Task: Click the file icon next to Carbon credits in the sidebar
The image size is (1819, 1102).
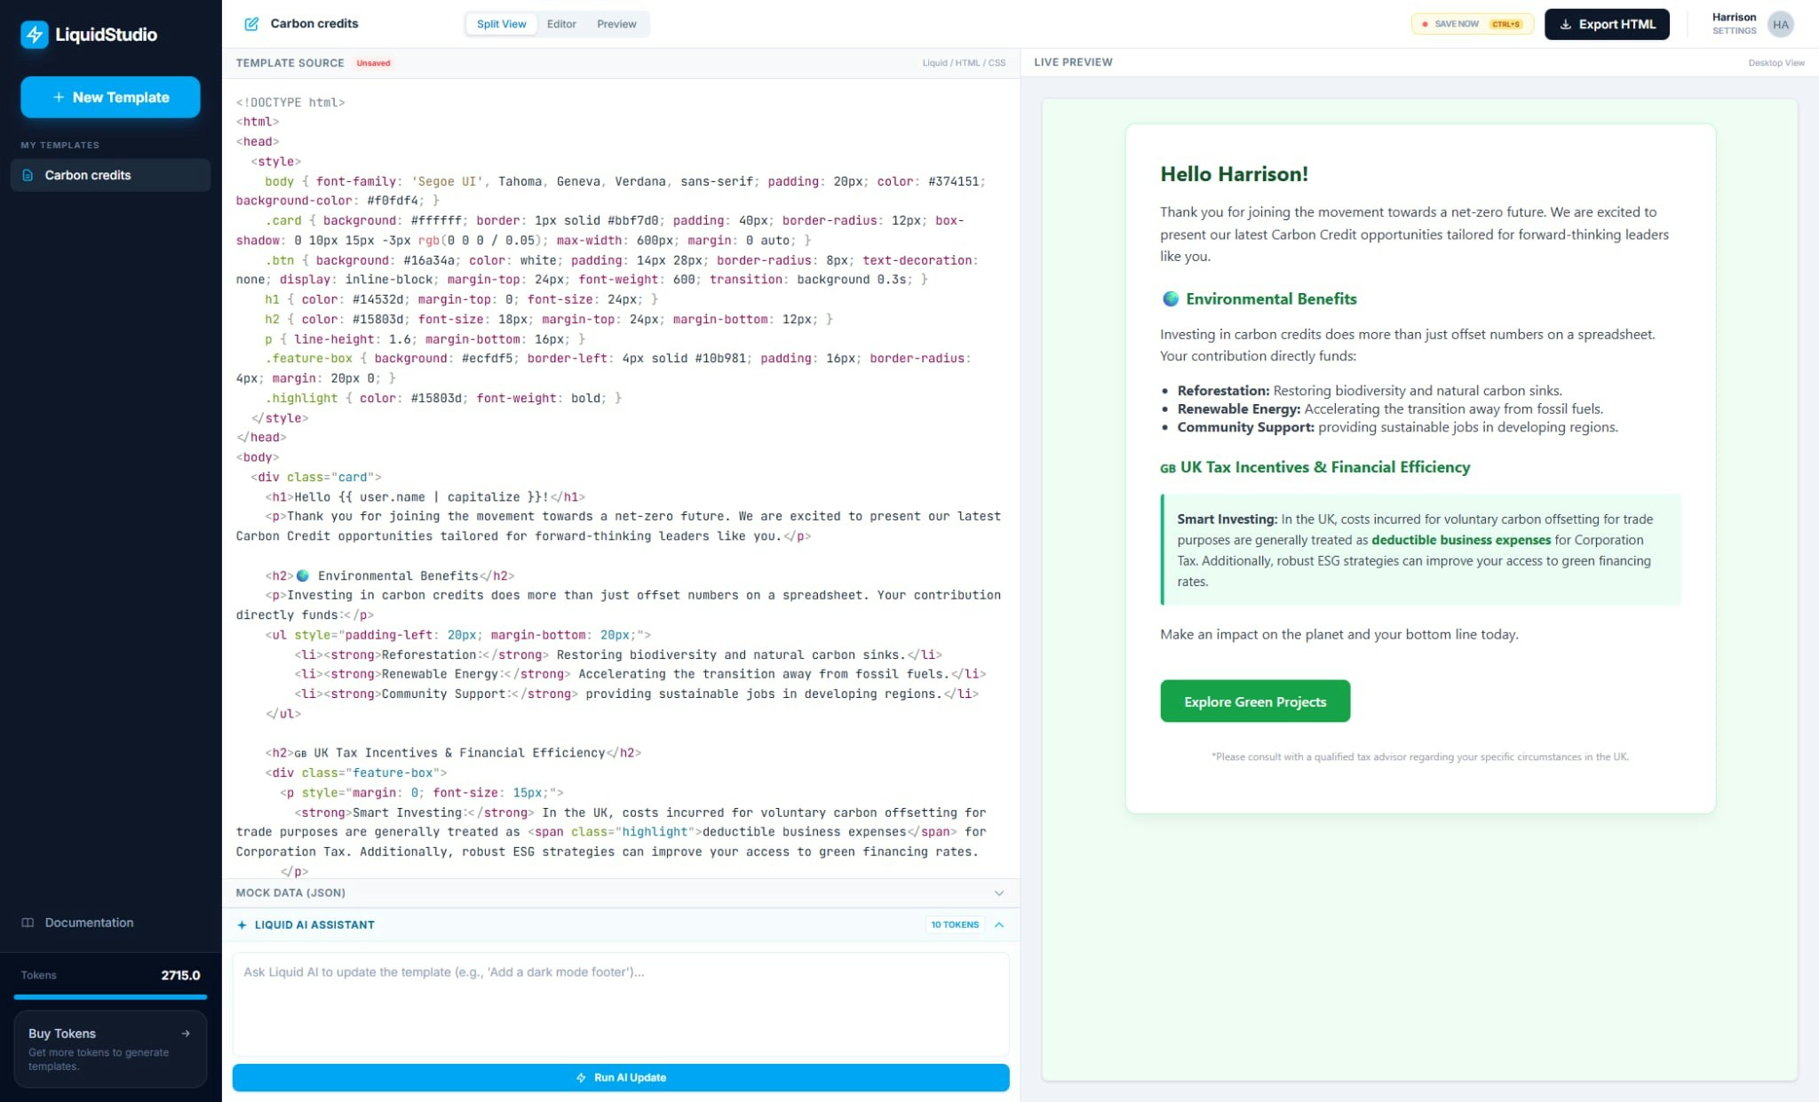Action: (28, 175)
